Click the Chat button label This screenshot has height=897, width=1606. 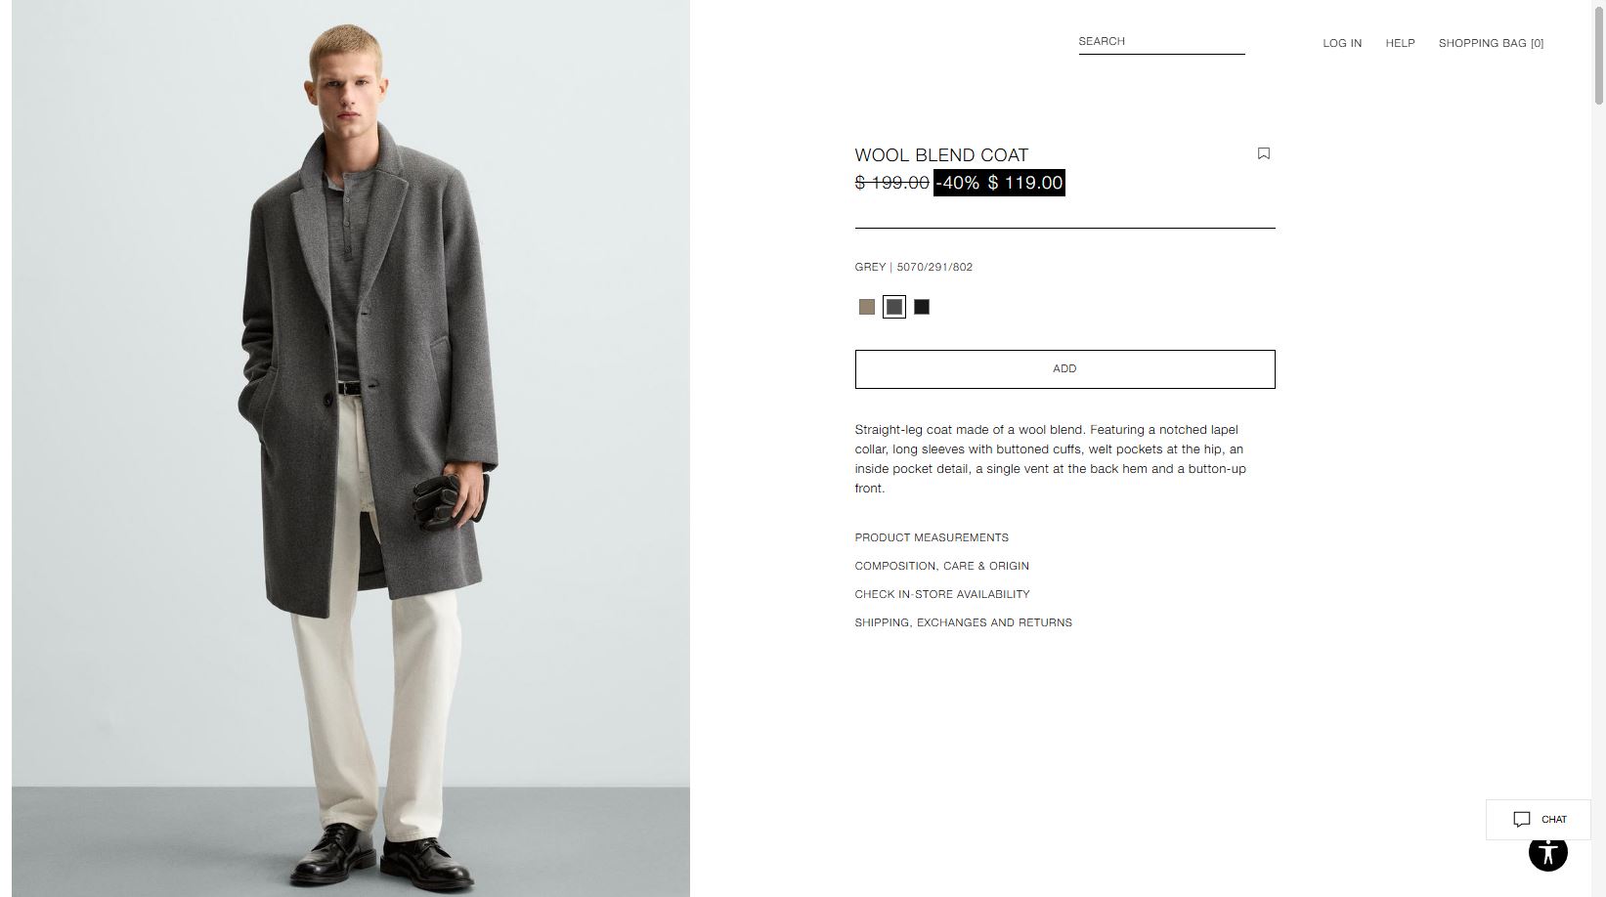[1553, 820]
